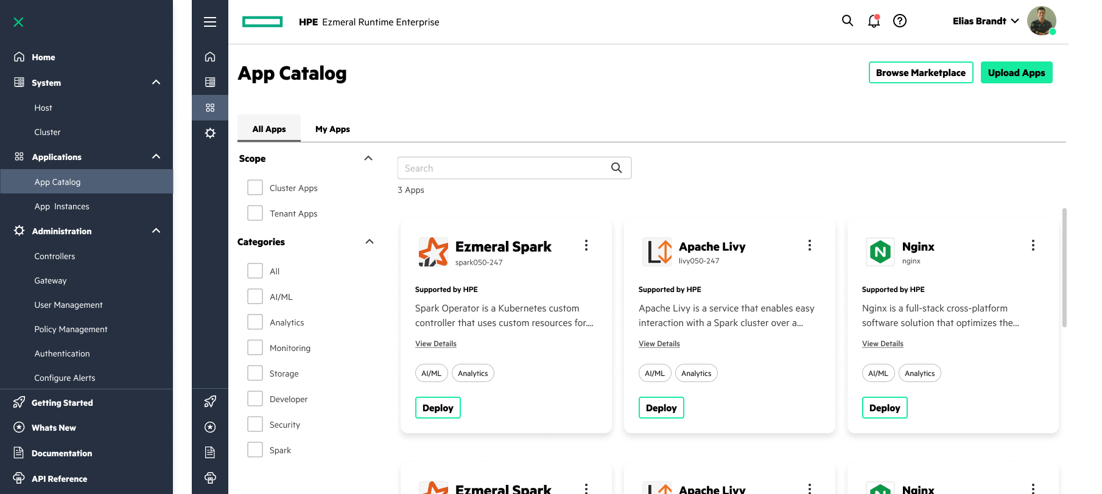Click the system server icon in collapsed rail
1102x494 pixels.
210,82
